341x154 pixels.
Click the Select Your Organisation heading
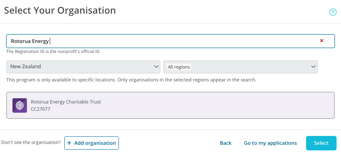[x=60, y=10]
